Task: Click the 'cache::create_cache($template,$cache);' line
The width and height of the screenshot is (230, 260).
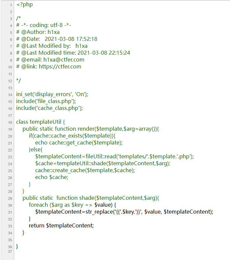Action: pos(85,170)
